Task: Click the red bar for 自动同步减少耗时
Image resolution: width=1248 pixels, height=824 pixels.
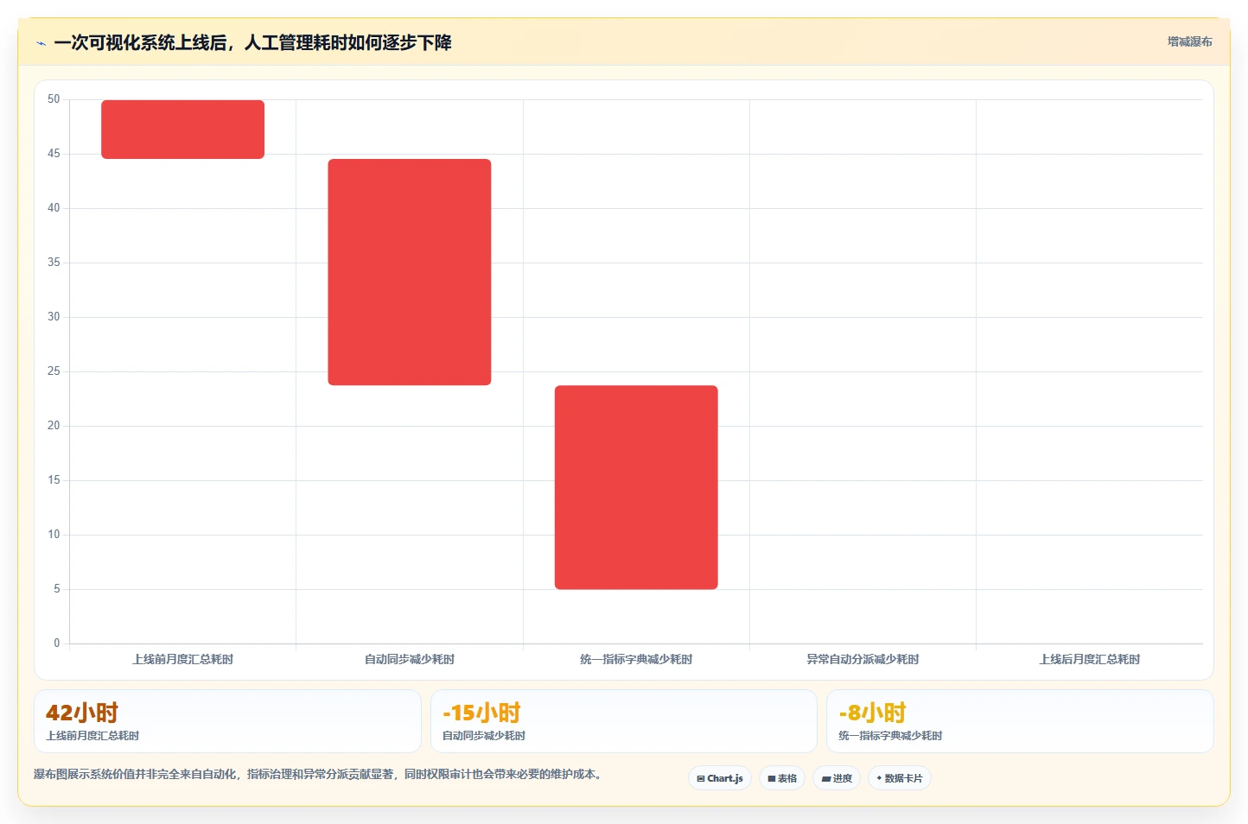Action: coord(410,272)
